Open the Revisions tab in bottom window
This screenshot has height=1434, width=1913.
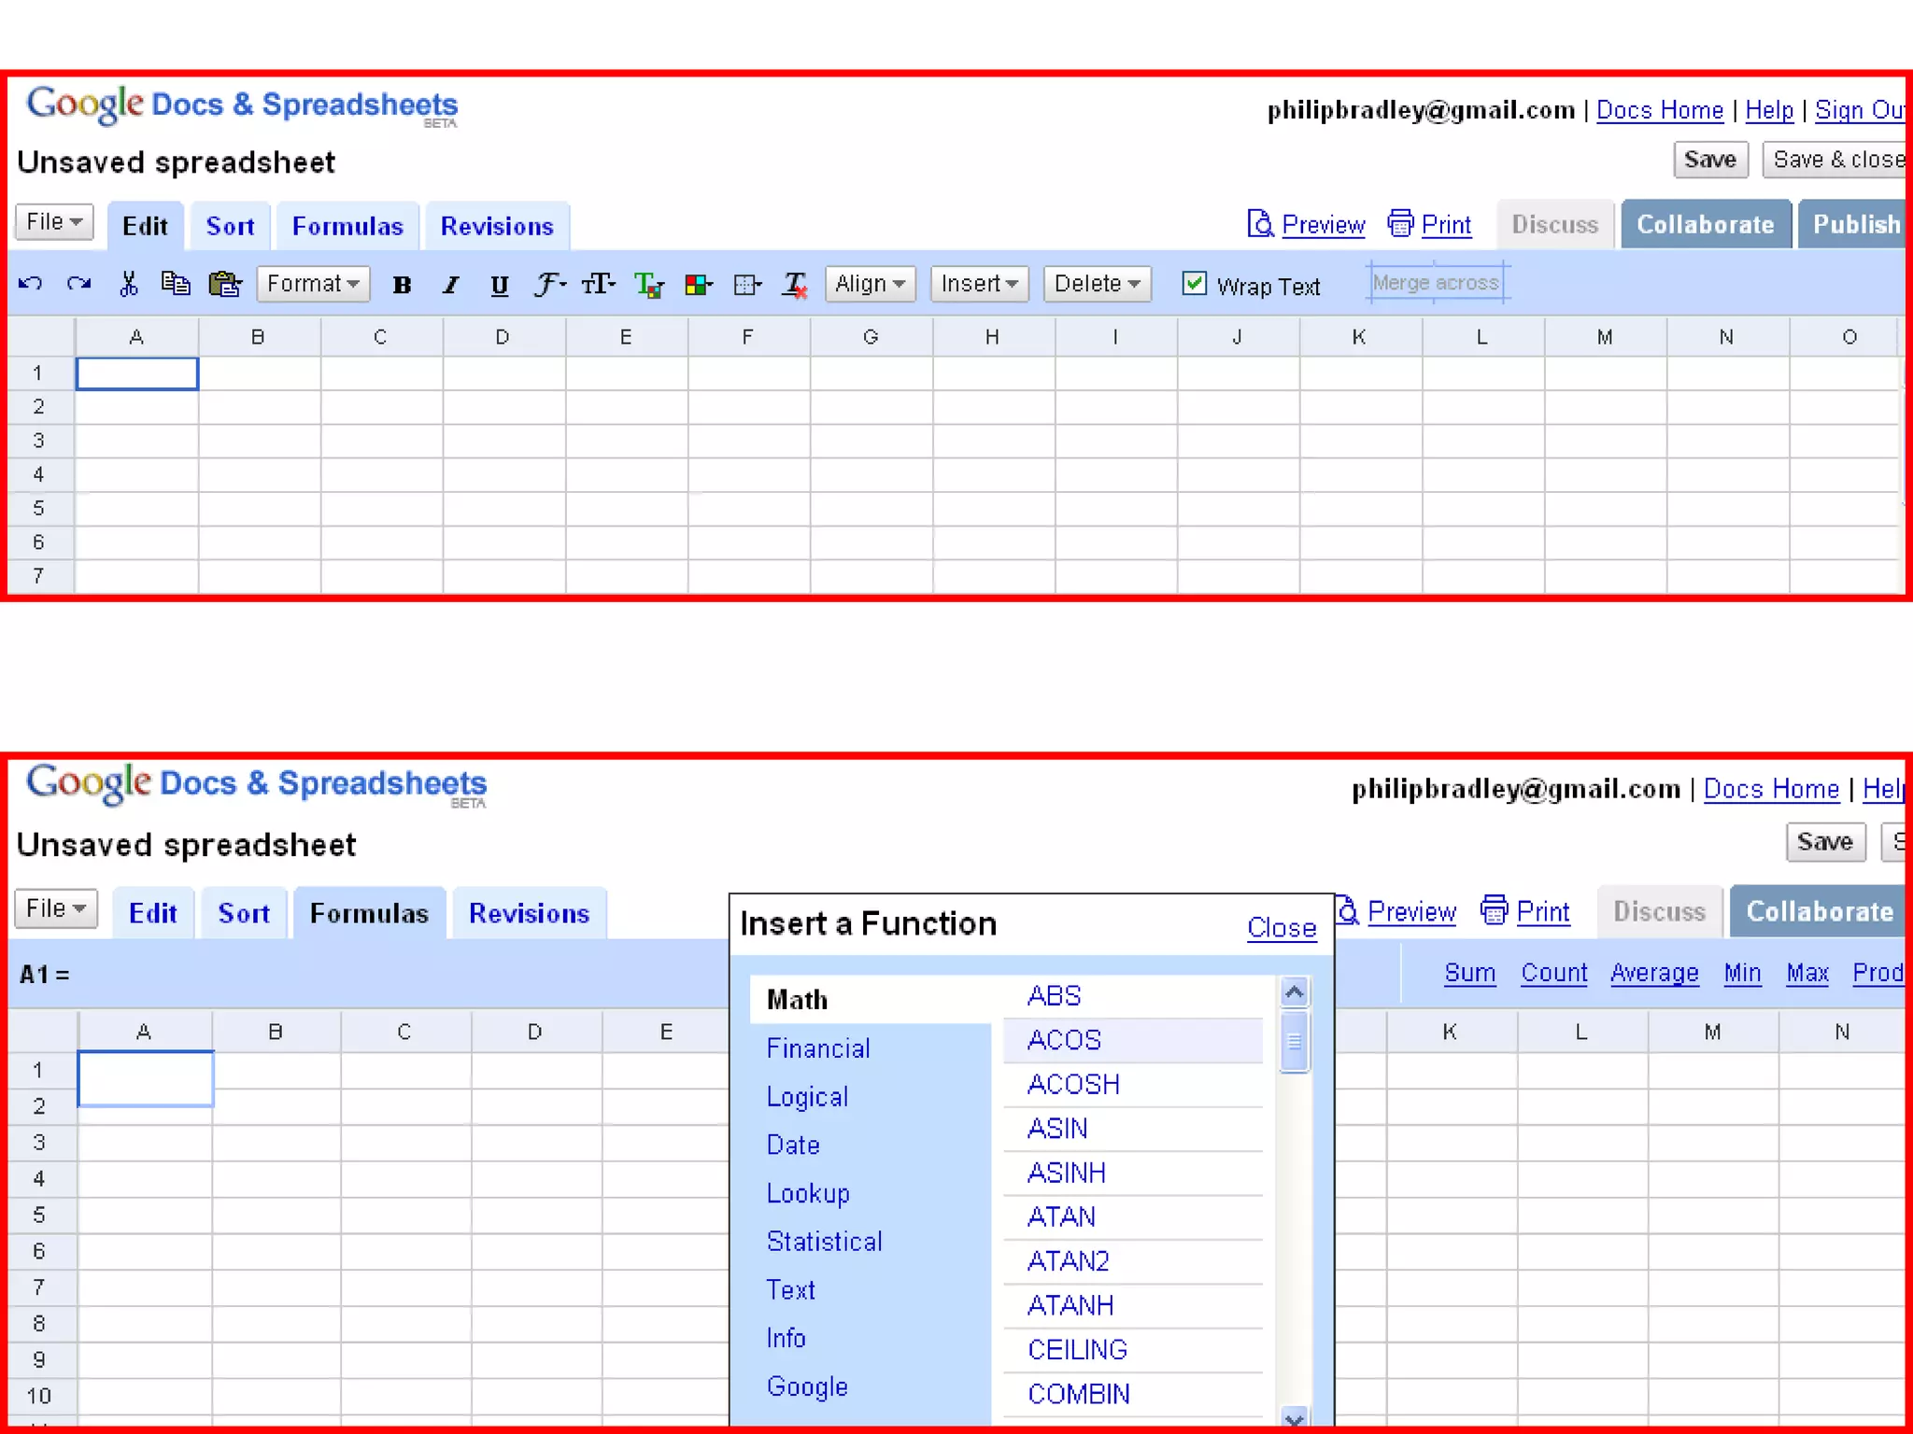pyautogui.click(x=529, y=913)
